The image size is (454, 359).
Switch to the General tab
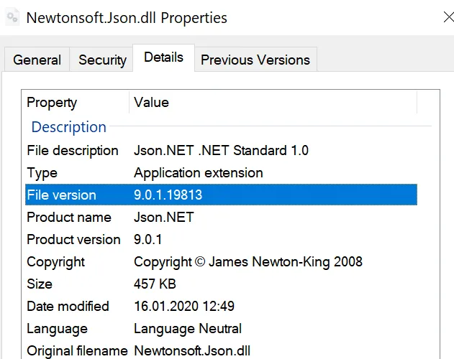point(37,60)
